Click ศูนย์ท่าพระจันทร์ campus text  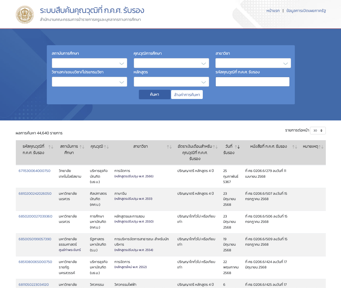pyautogui.click(x=70, y=250)
